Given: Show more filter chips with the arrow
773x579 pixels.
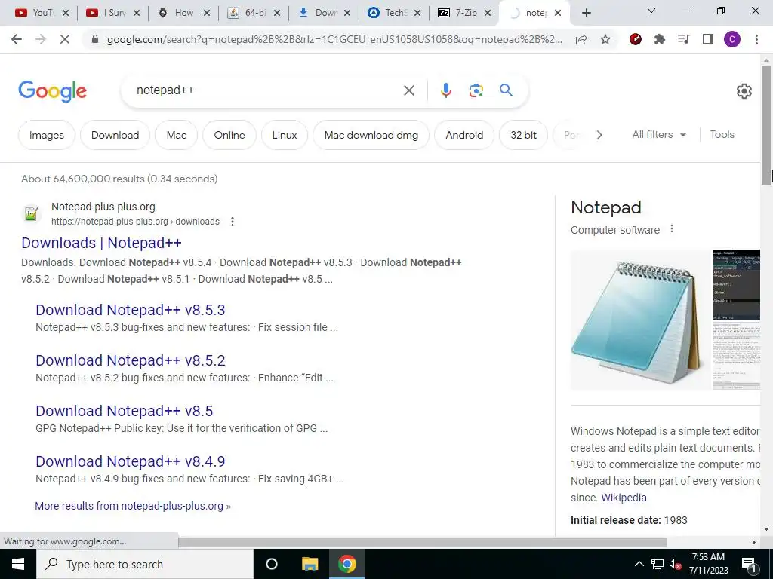Looking at the screenshot, I should coord(599,135).
